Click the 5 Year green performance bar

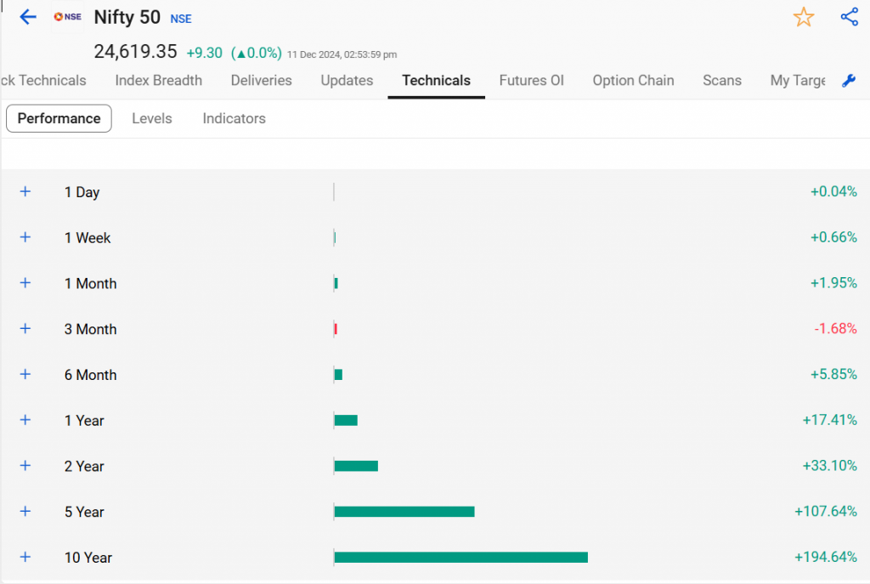point(404,511)
